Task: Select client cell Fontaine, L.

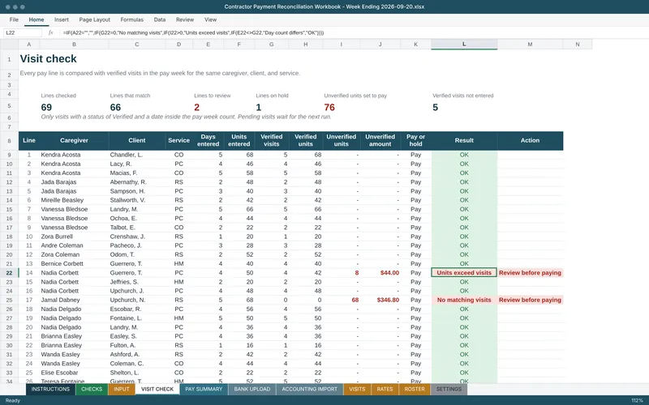Action: click(137, 318)
